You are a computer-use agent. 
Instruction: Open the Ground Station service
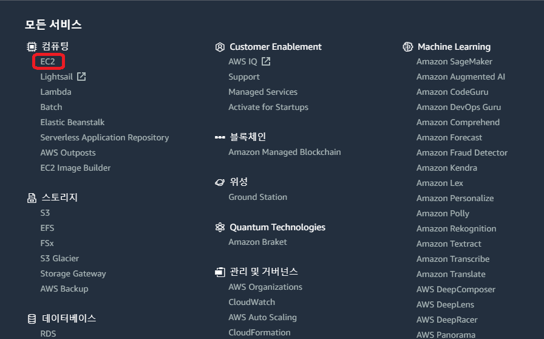(x=257, y=197)
